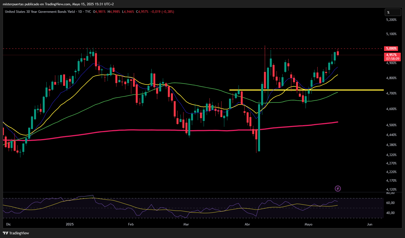Click the current price label 4,957%
This screenshot has width=405, height=238.
coord(392,55)
